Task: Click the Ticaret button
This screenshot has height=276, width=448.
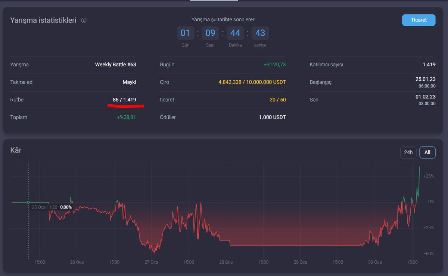Action: pyautogui.click(x=419, y=20)
